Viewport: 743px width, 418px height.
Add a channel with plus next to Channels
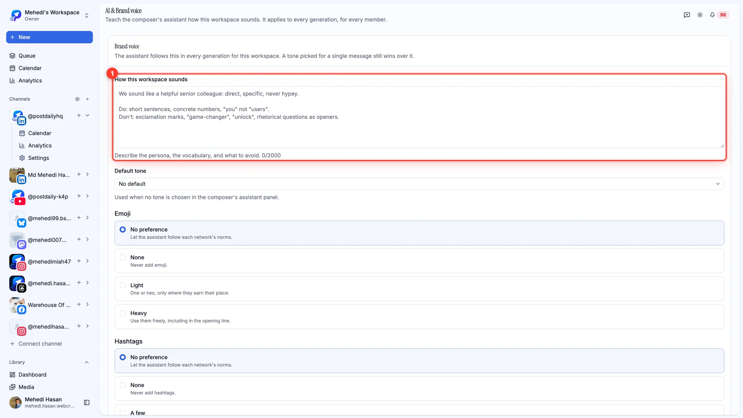coord(87,99)
